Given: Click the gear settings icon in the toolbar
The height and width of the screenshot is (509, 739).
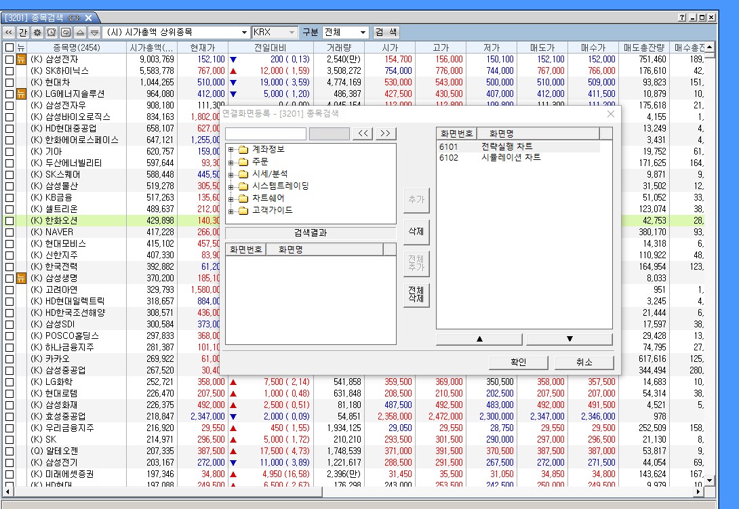Looking at the screenshot, I should [38, 33].
